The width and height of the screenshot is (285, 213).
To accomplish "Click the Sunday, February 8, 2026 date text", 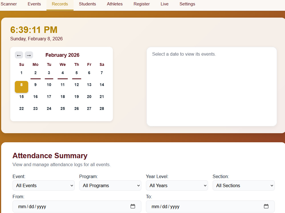I will 36,39.
